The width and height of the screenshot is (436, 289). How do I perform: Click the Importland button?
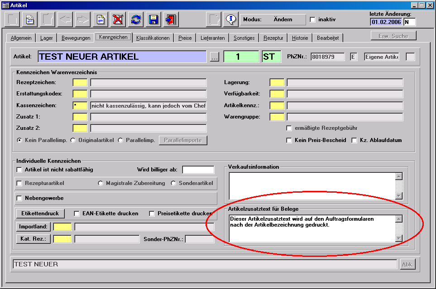pos(33,227)
